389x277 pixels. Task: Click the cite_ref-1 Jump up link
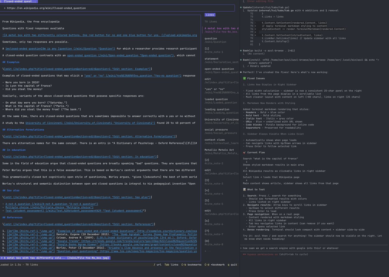tap(31, 231)
